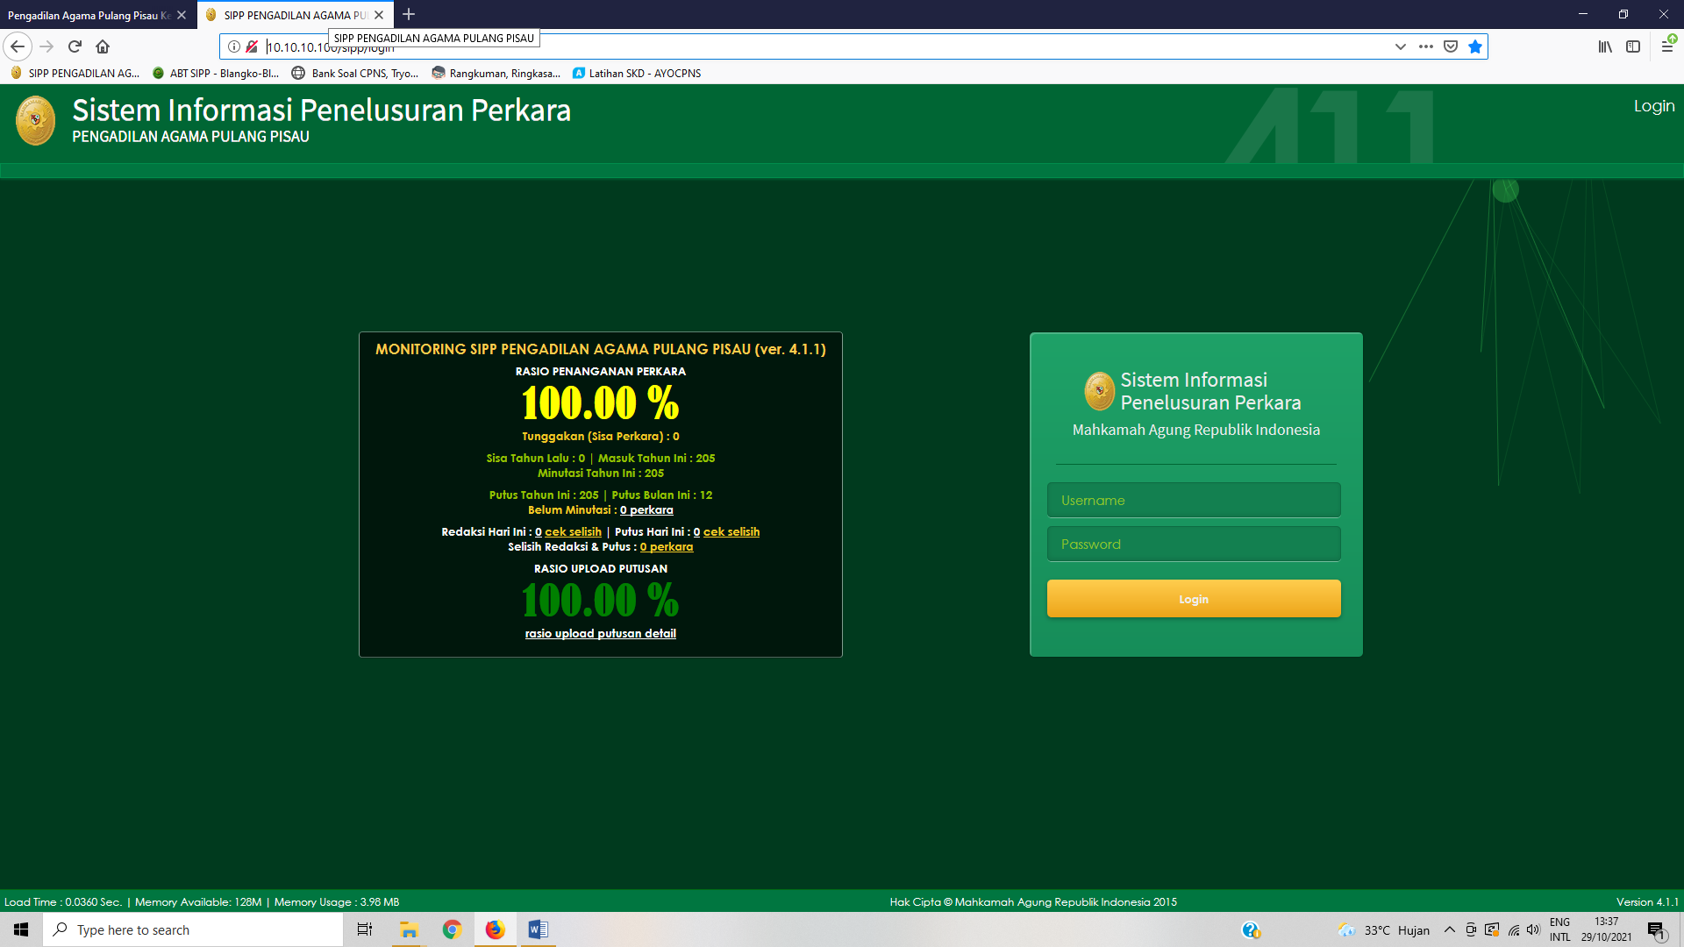Click the yellow Login button
The image size is (1684, 947).
coord(1193,599)
